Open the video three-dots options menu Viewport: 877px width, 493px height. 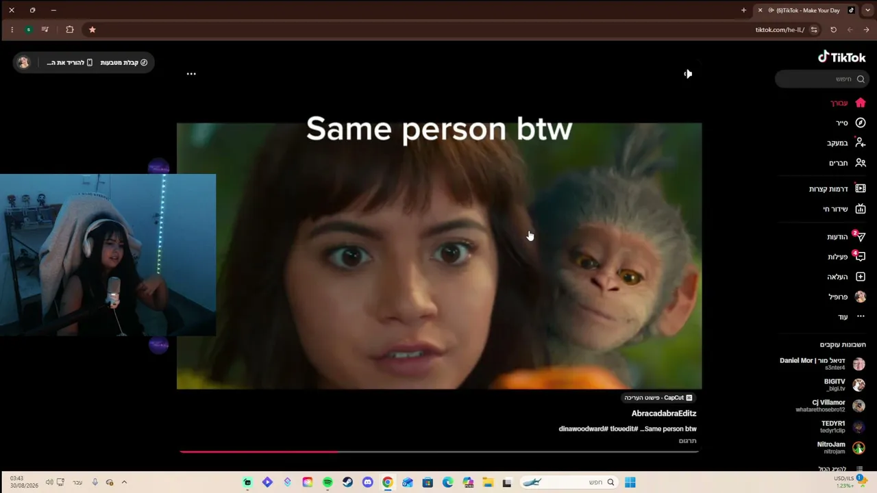tap(191, 74)
